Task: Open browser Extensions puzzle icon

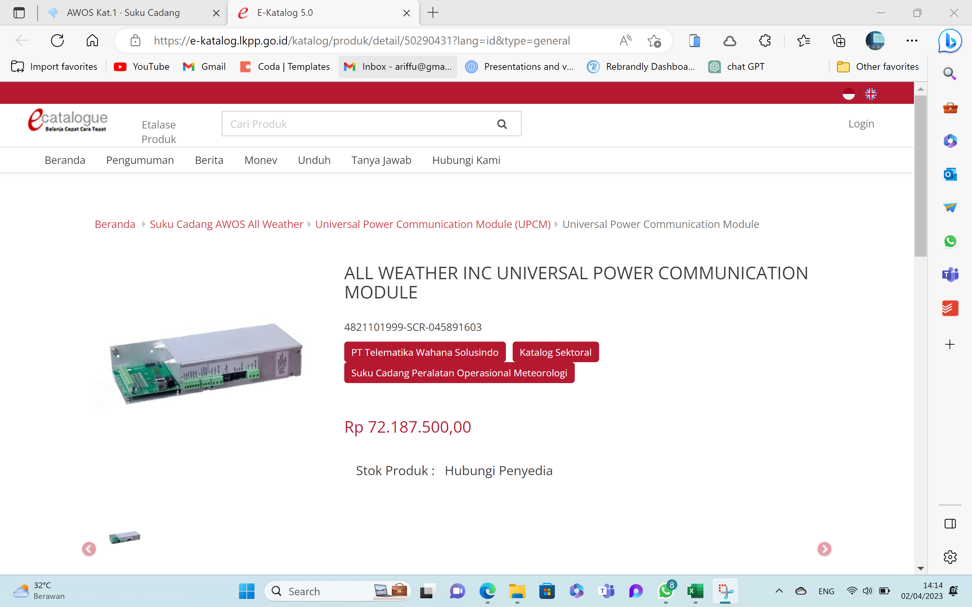Action: [765, 40]
